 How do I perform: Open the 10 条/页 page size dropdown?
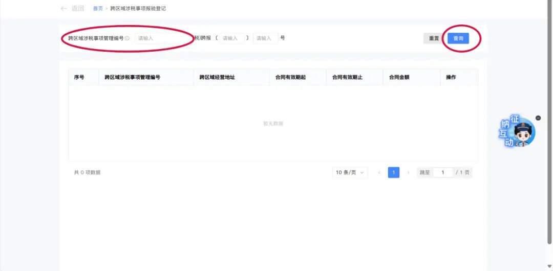point(350,172)
